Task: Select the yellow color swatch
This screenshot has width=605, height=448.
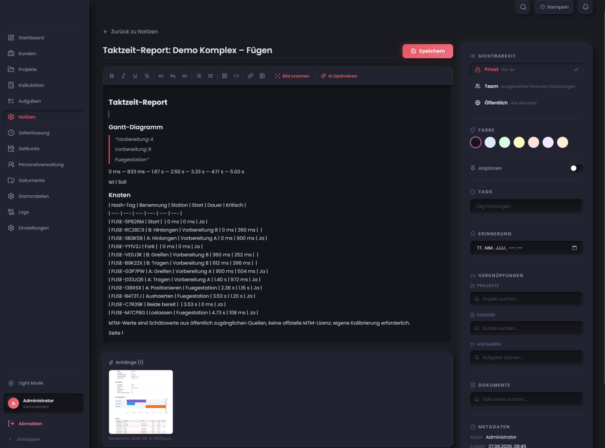Action: click(519, 142)
